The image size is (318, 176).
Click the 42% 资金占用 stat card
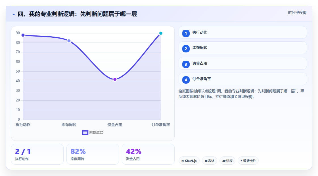pyautogui.click(x=148, y=154)
